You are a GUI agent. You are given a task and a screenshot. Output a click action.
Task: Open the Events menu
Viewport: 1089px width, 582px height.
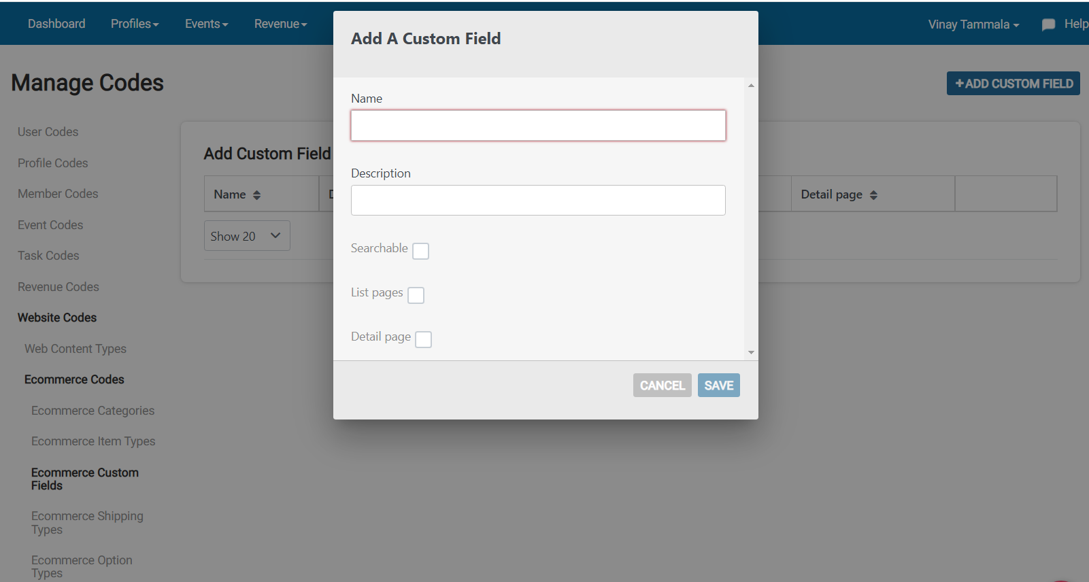click(x=206, y=24)
